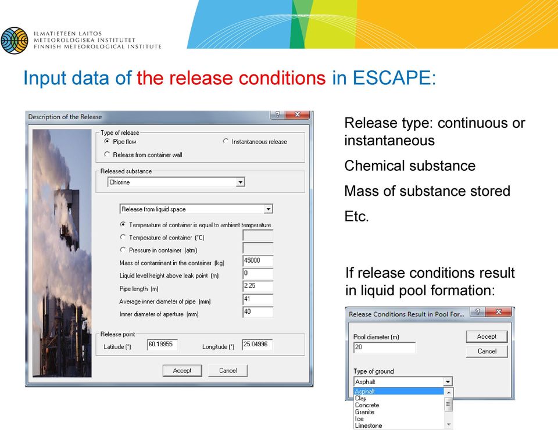558x430 pixels.
Task: Select Pressure in container (atm) radio
Action: pyautogui.click(x=123, y=250)
